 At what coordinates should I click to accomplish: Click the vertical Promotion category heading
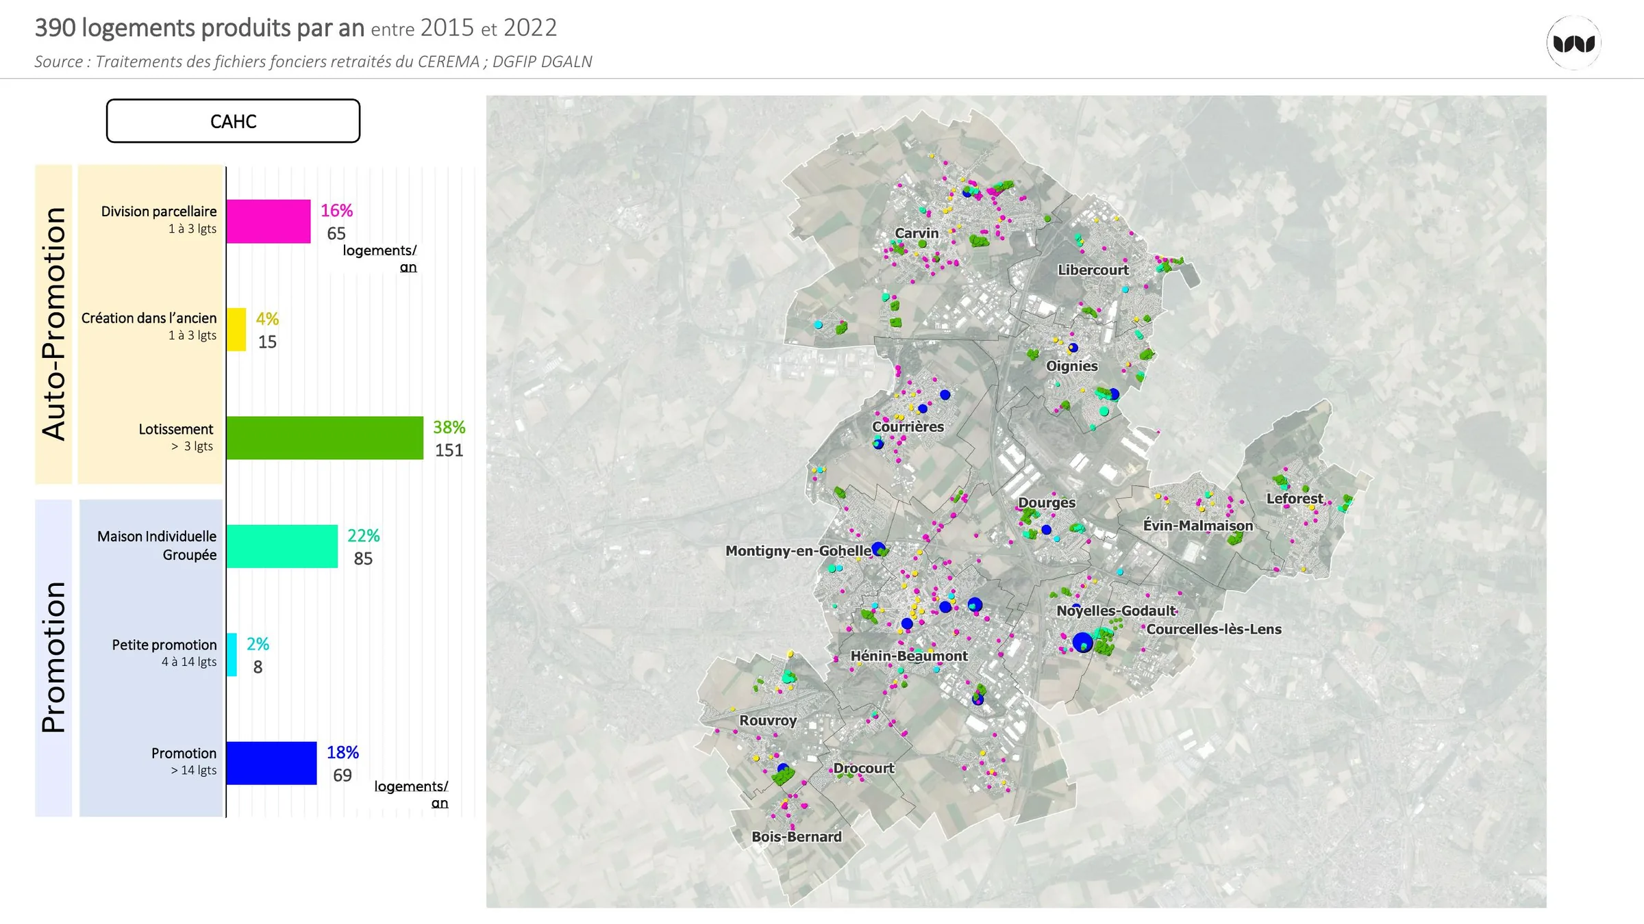point(53,657)
